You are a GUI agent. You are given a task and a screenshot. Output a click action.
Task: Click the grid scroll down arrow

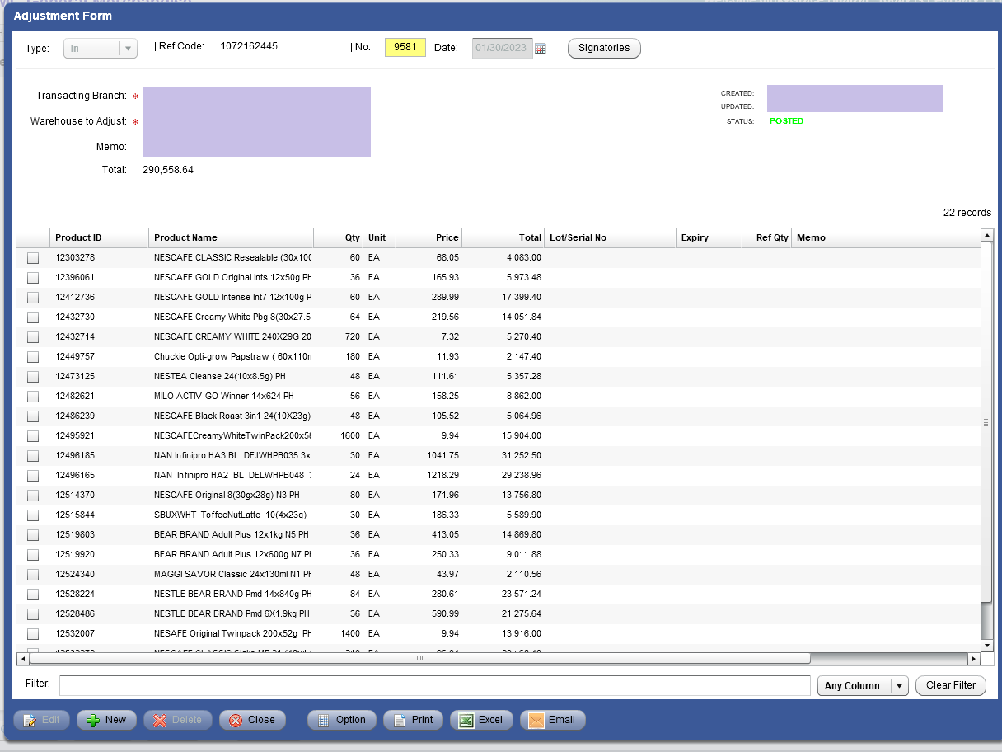(986, 645)
